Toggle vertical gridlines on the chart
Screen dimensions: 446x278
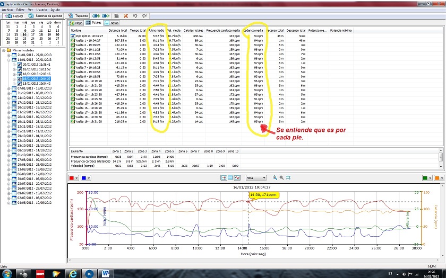click(x=224, y=177)
